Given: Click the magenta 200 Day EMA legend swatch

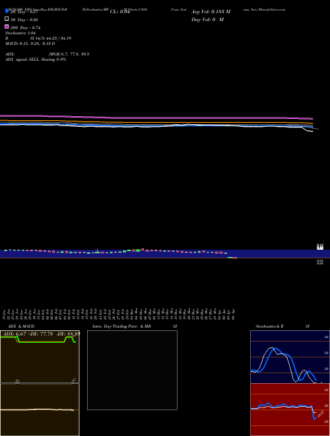Looking at the screenshot, I should (x=7, y=26).
